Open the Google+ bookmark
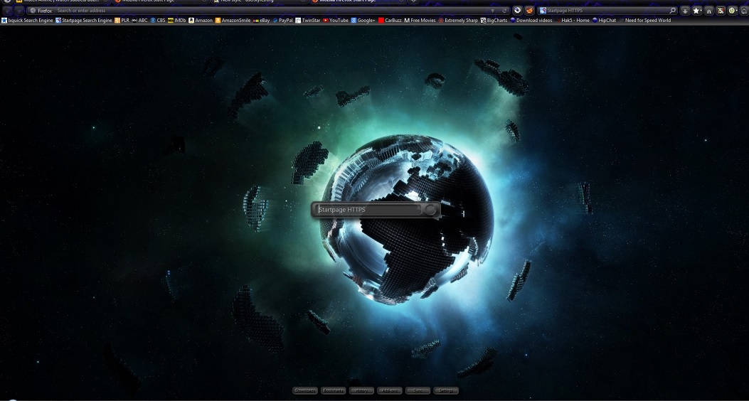The image size is (749, 401). pyautogui.click(x=363, y=21)
